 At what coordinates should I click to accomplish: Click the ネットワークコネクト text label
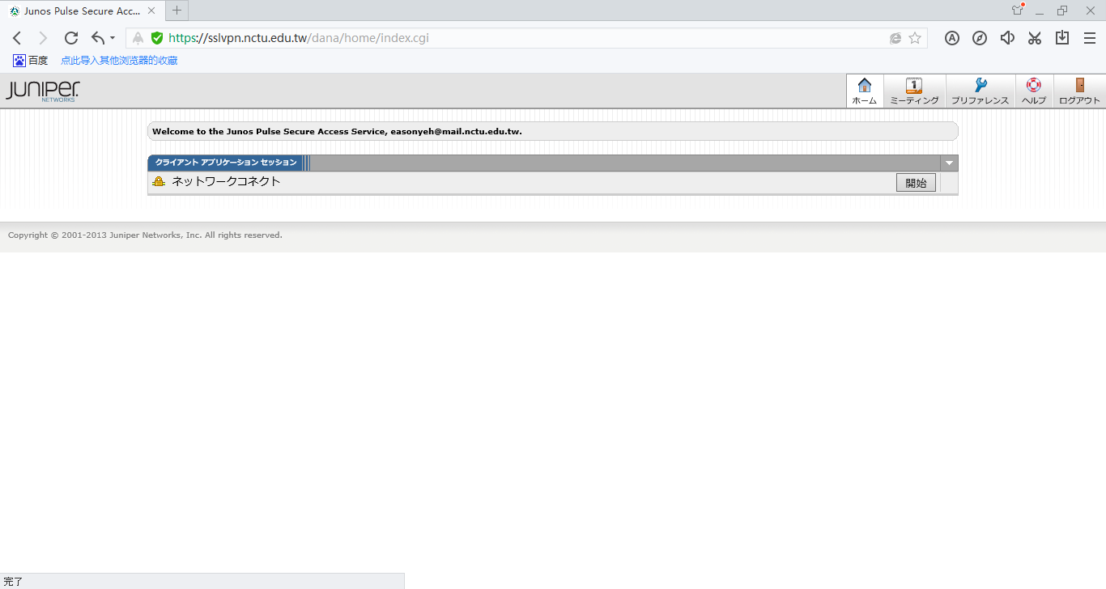click(226, 181)
